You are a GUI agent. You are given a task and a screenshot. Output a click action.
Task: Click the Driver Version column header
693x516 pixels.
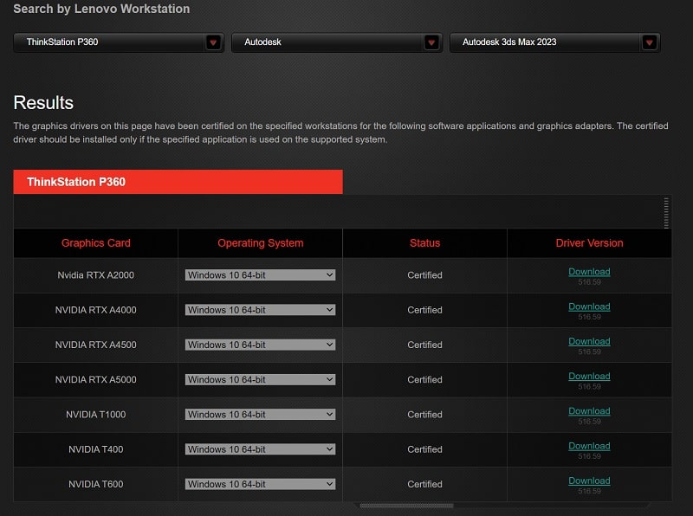coord(590,243)
